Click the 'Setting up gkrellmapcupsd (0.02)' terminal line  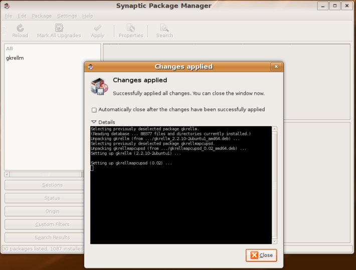pos(131,163)
